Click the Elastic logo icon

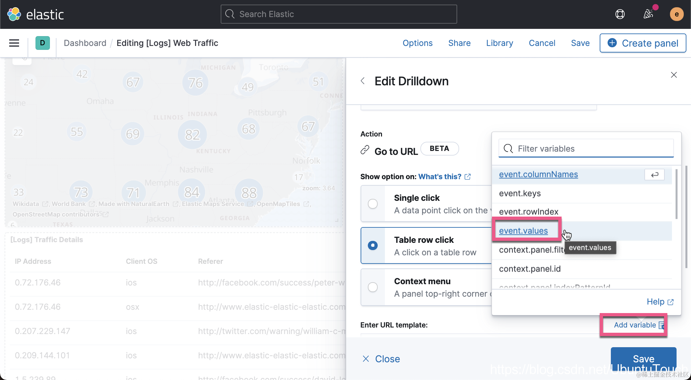14,14
